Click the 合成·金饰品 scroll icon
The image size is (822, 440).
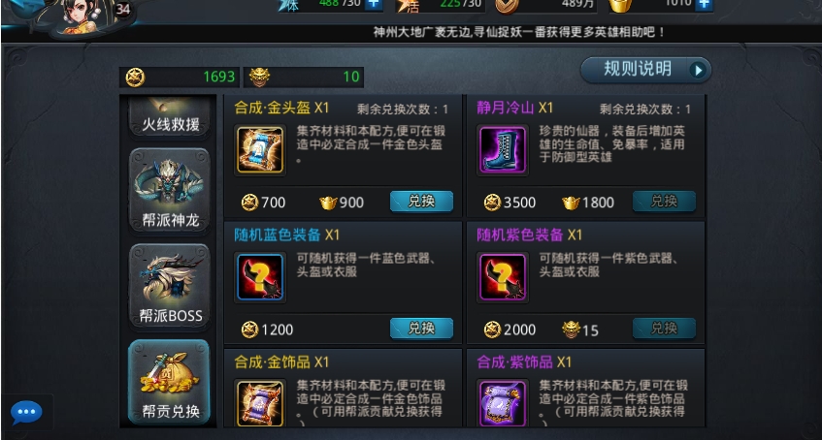point(260,403)
